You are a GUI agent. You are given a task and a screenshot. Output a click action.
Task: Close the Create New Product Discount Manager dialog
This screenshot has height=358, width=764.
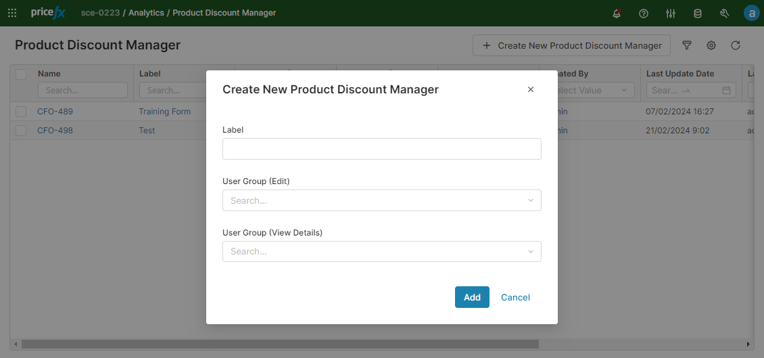(x=531, y=89)
